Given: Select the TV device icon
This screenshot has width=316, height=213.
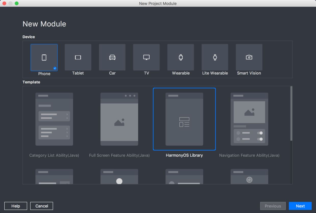Looking at the screenshot, I should tap(146, 58).
